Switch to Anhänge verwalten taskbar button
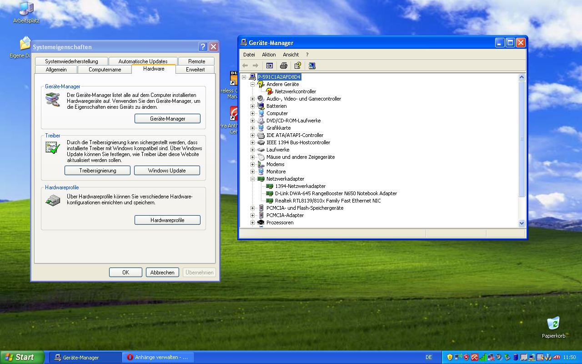This screenshot has height=364, width=582. coord(158,358)
